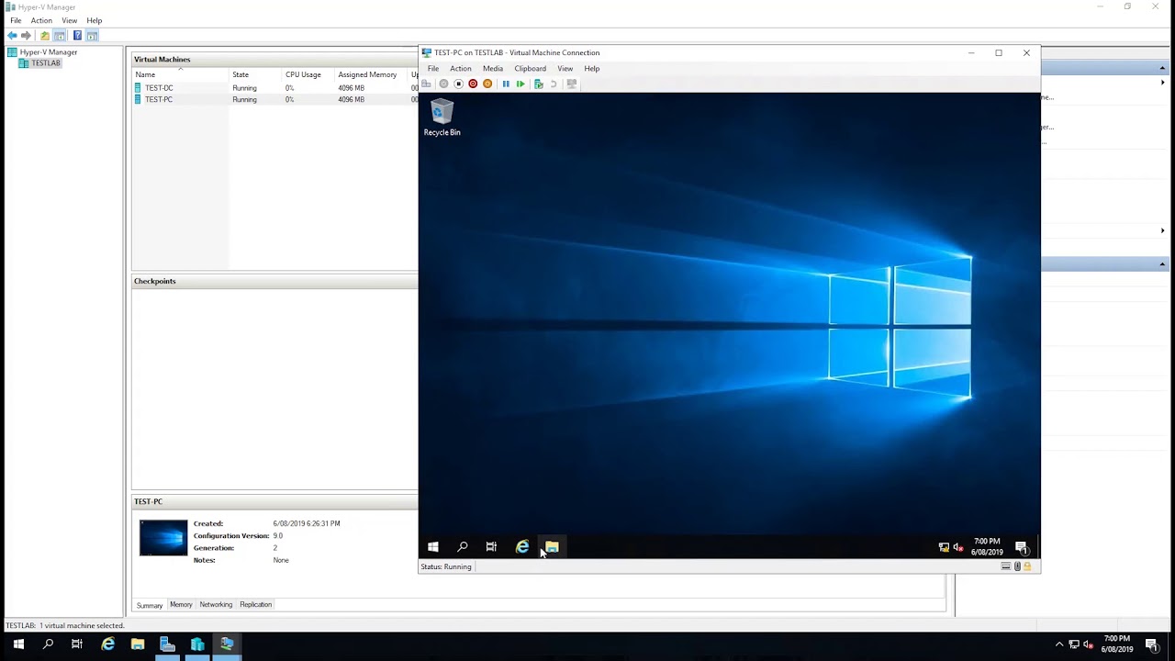Open File Explorer on the guest taskbar

pos(551,547)
